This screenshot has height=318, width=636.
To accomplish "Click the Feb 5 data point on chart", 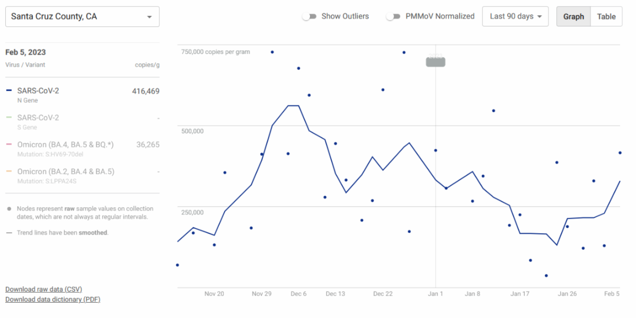I will (620, 153).
